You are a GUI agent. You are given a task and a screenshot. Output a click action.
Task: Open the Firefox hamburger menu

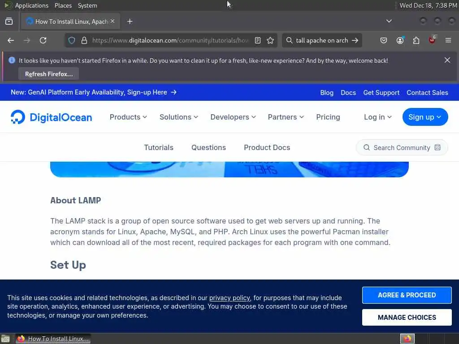tap(448, 40)
